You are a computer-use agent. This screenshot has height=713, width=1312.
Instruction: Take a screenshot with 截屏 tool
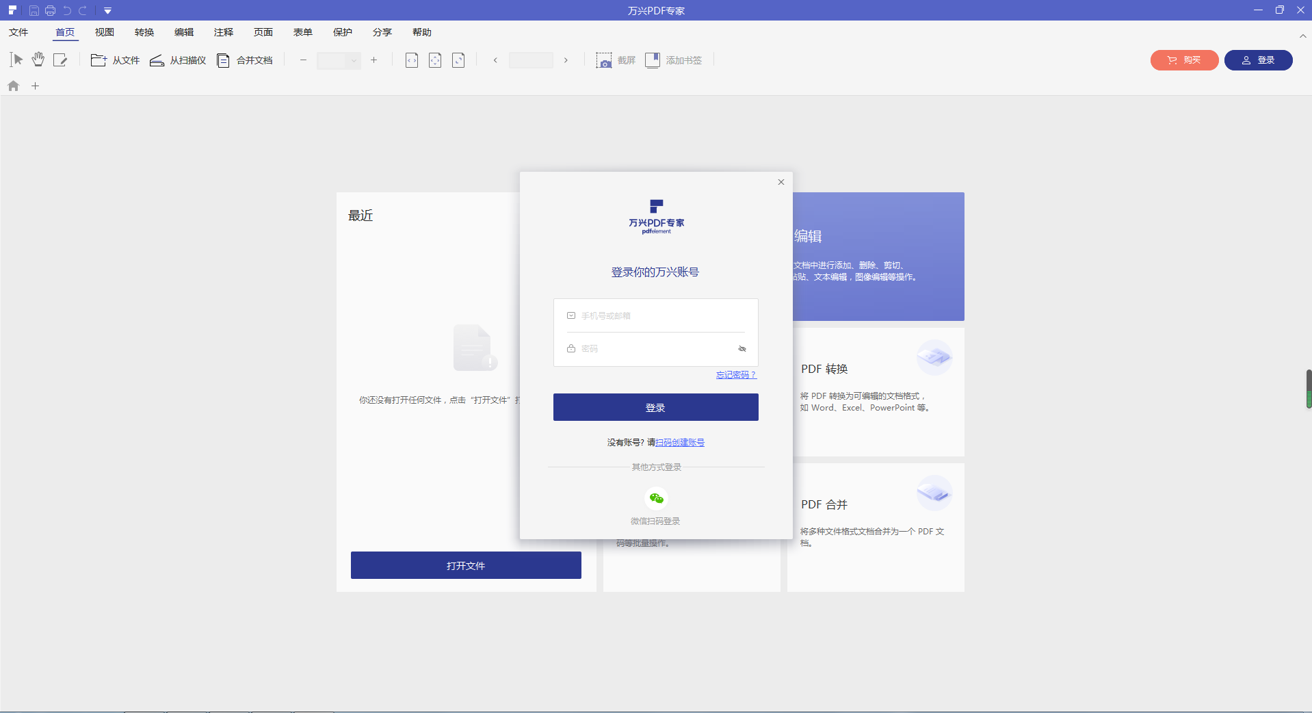tap(616, 60)
